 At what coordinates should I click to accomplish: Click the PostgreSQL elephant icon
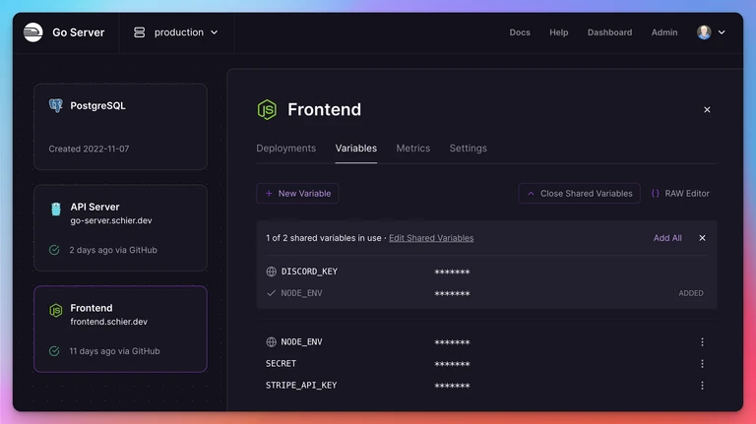tap(56, 105)
